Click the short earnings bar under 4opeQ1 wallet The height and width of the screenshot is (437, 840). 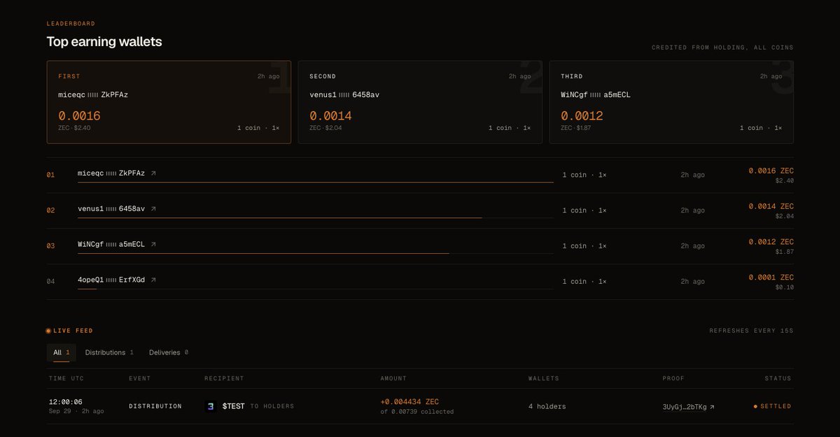87,289
